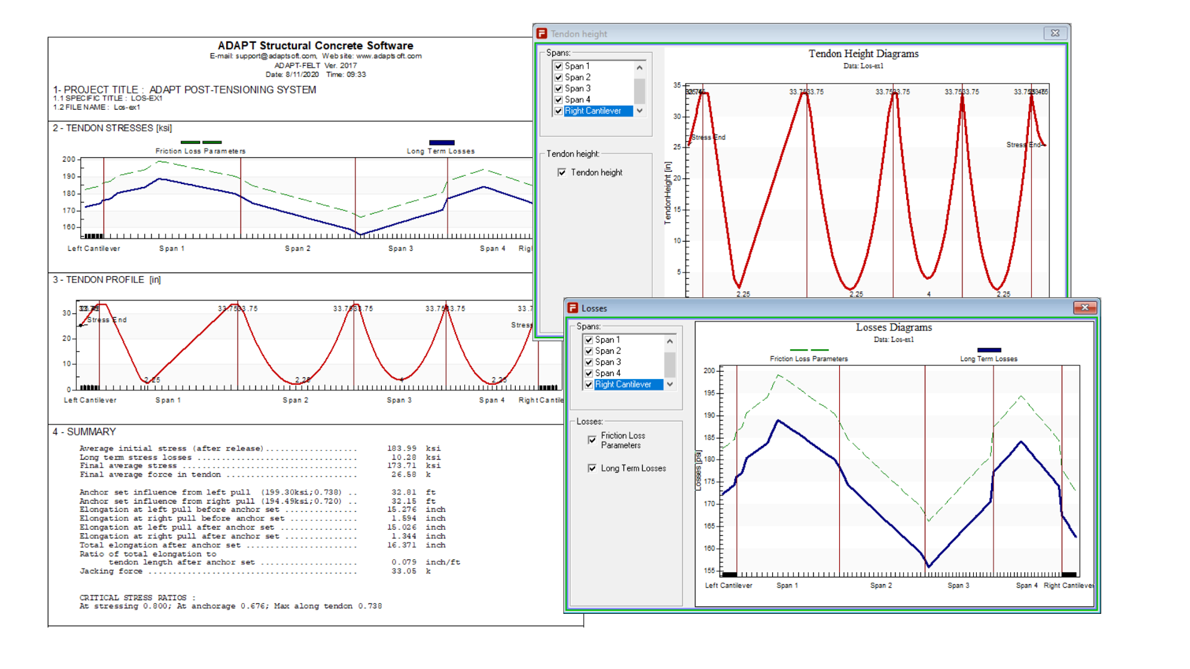Click up arrow of Losses spans list
The width and height of the screenshot is (1190, 669).
coord(670,341)
